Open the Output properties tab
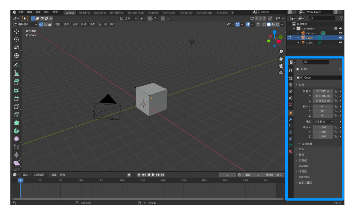This screenshot has height=215, width=355. [x=291, y=85]
